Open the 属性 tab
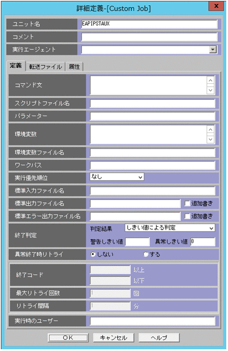Image resolution: width=228 pixels, height=351 pixels. [74, 67]
